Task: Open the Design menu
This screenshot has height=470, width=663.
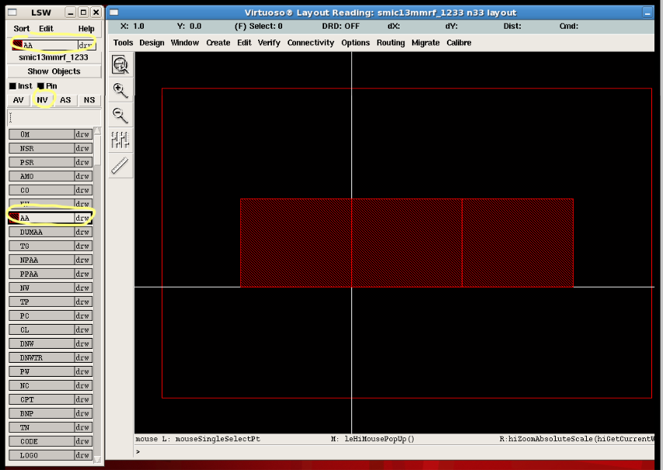Action: [152, 43]
